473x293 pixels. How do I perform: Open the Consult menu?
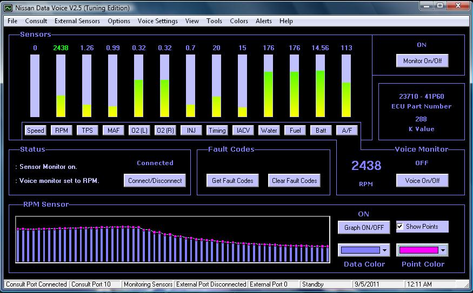pos(36,21)
